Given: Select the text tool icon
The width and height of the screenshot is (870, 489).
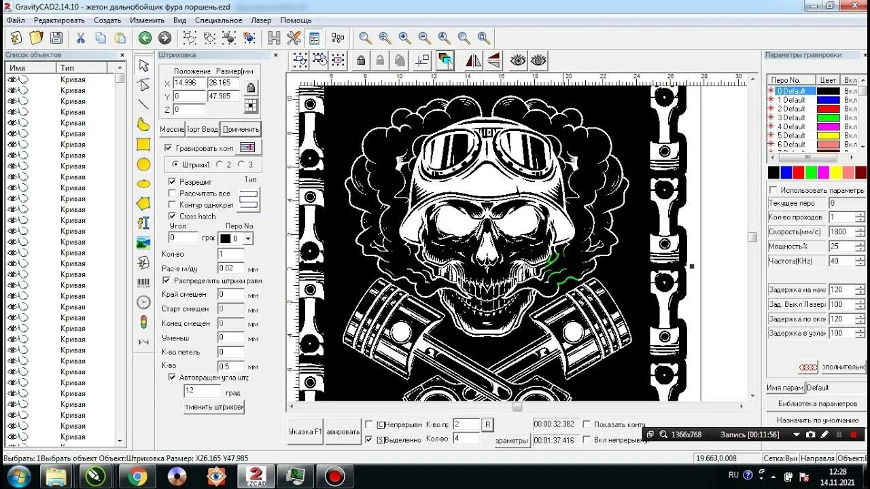Looking at the screenshot, I should (x=143, y=223).
